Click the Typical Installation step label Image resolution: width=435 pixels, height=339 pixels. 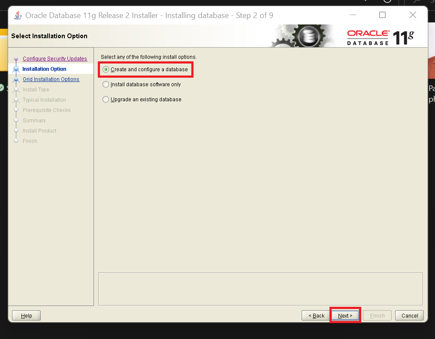[44, 100]
